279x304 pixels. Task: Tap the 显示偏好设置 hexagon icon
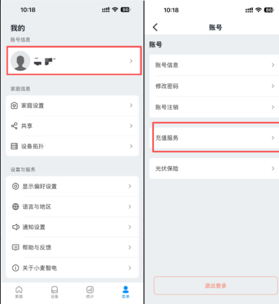click(x=15, y=186)
